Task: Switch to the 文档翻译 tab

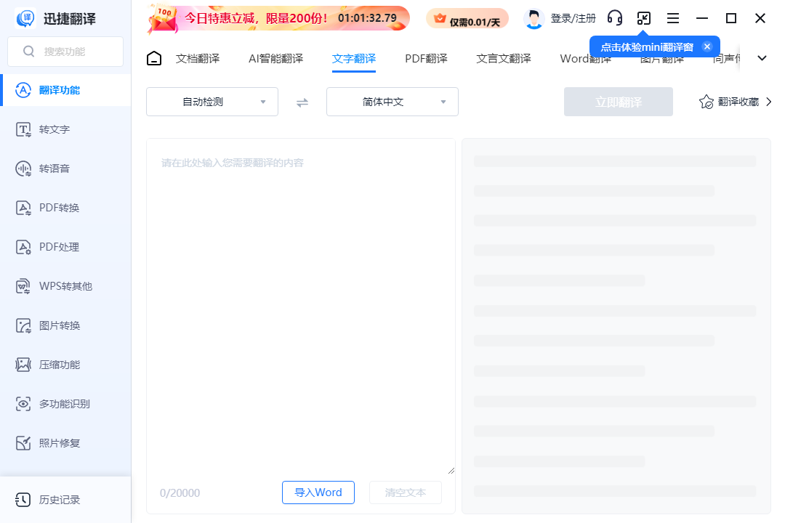Action: coord(198,59)
